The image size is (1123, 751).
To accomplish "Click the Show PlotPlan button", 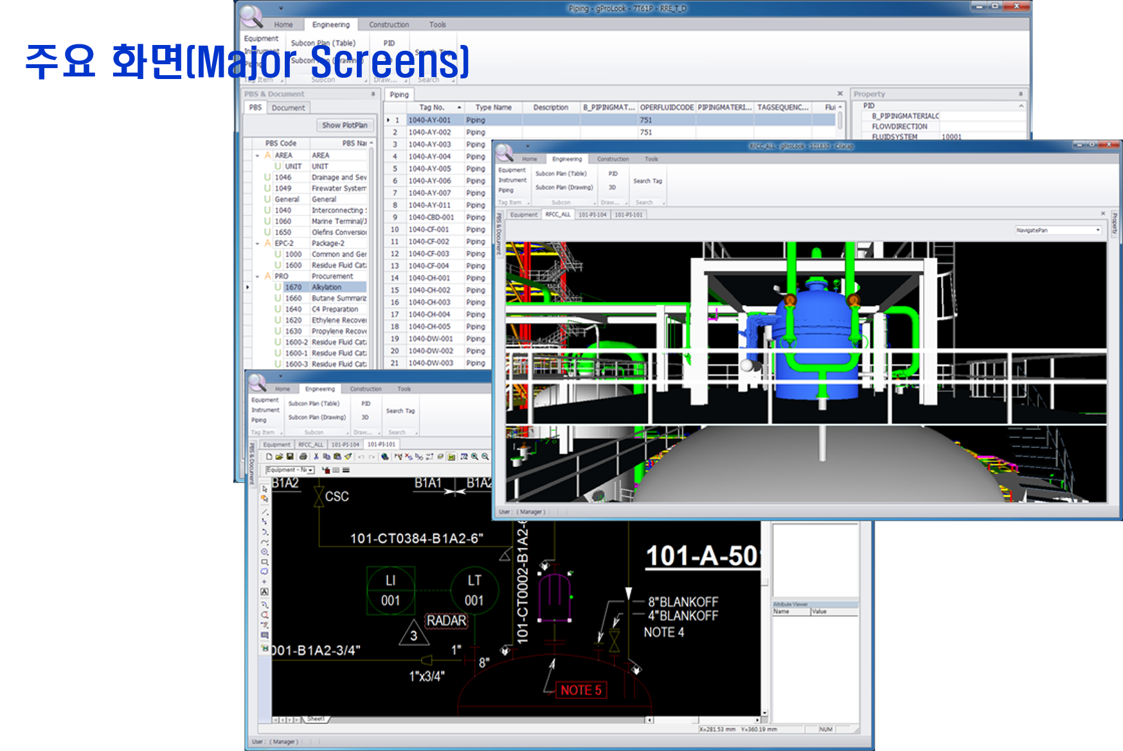I will coord(345,125).
